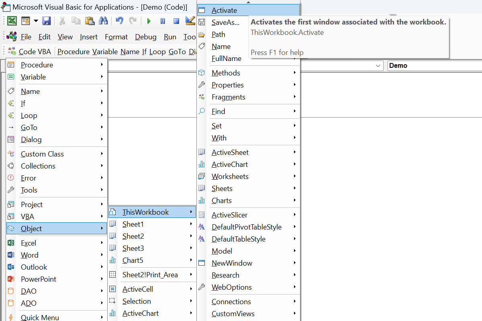Select ThisWorkbook in the Object submenu
The image size is (482, 321).
click(x=152, y=212)
